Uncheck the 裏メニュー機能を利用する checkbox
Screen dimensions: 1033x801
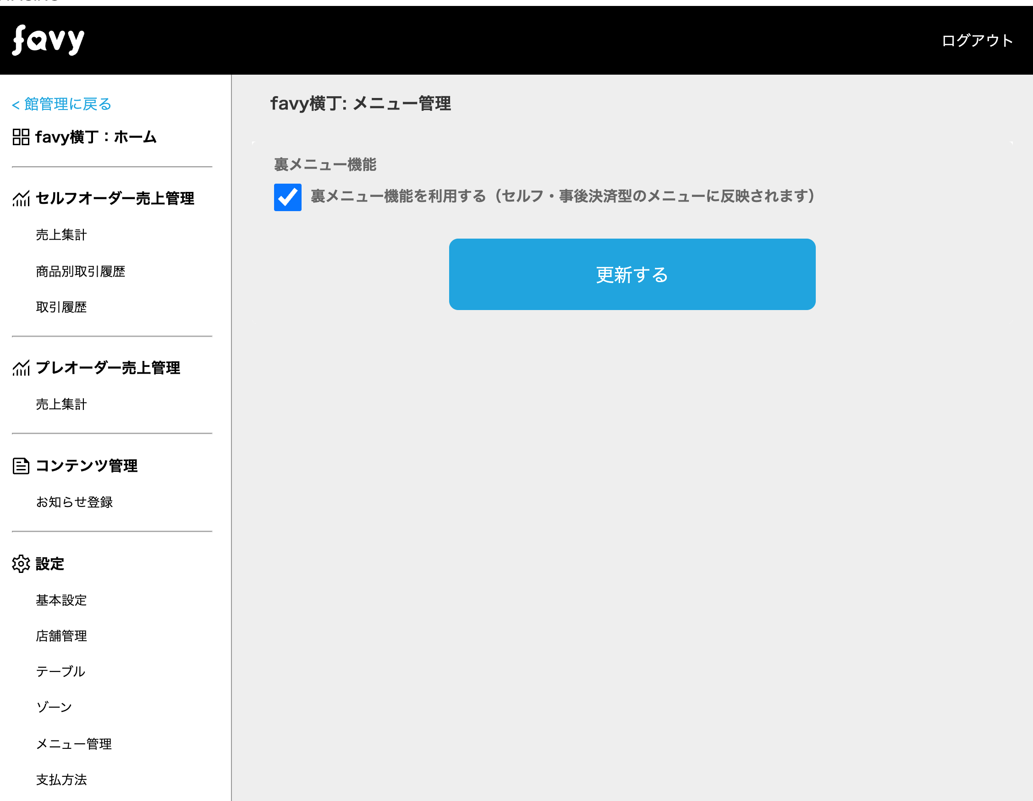(287, 197)
